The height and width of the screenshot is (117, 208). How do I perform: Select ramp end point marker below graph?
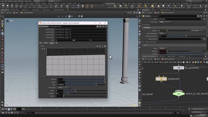point(105,77)
